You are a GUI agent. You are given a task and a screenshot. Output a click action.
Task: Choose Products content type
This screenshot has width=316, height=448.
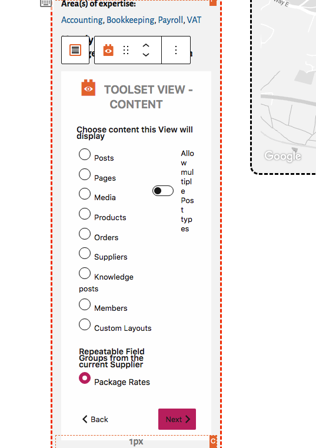coord(85,214)
